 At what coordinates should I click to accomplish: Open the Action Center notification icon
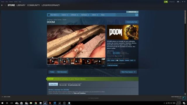click(x=184, y=103)
